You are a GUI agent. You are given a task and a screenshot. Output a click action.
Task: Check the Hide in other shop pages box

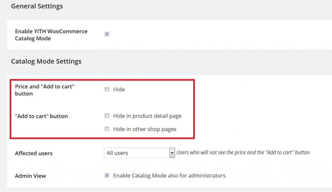point(107,129)
